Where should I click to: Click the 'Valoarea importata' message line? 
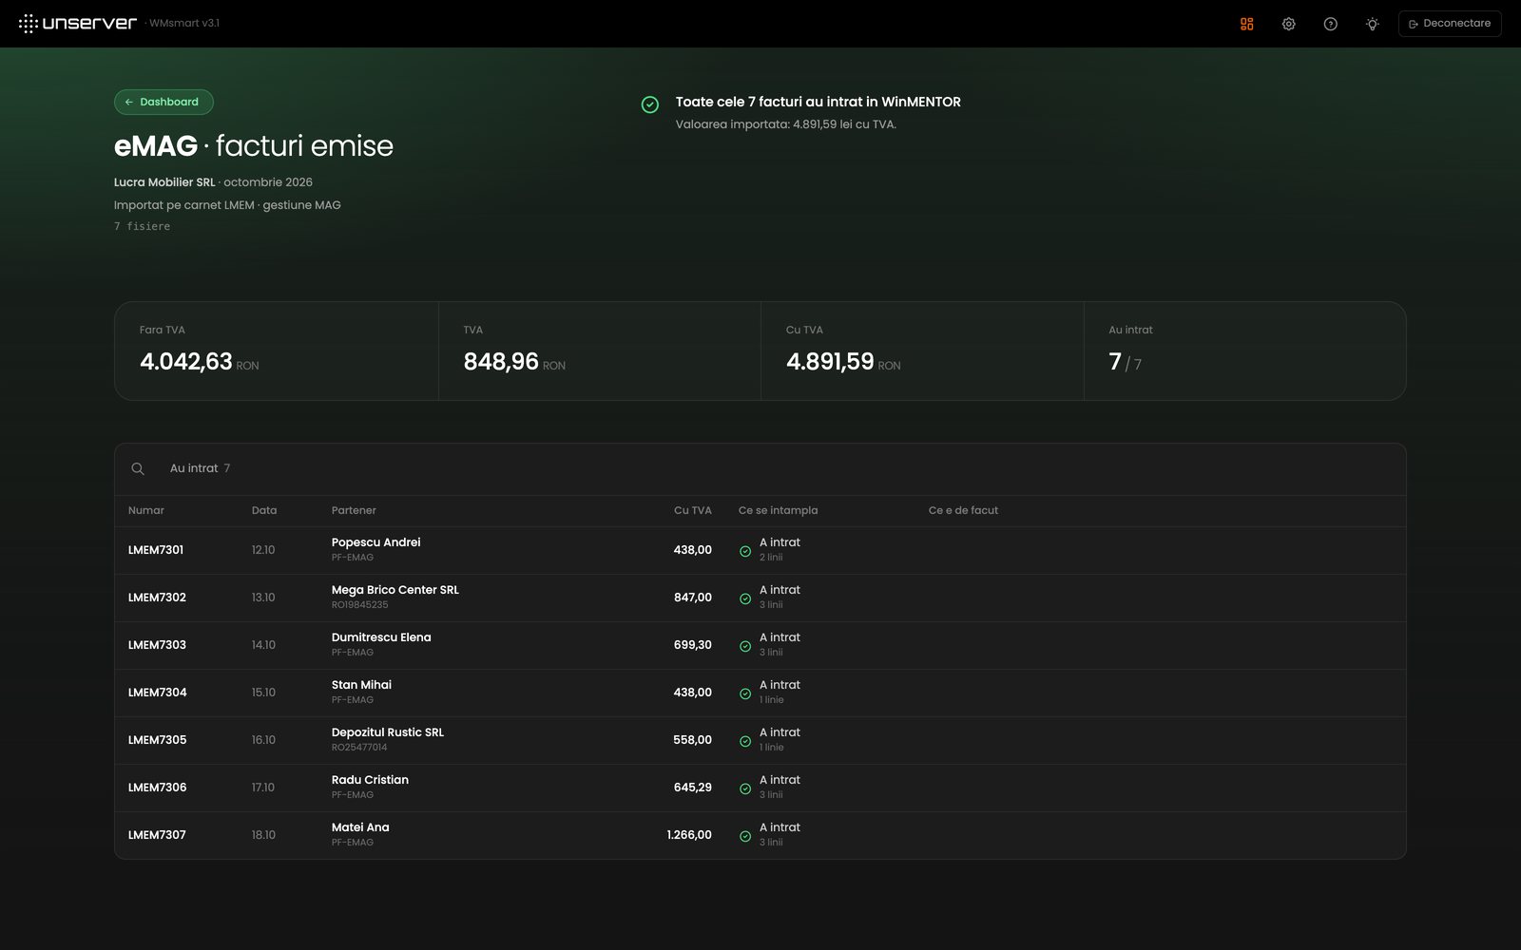[x=786, y=124]
